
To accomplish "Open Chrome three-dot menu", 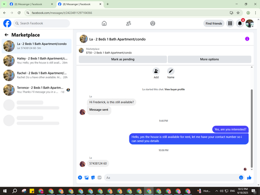I will [x=255, y=13].
